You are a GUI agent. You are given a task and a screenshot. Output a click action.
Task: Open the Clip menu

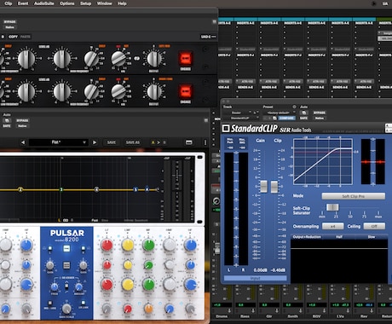click(x=9, y=3)
